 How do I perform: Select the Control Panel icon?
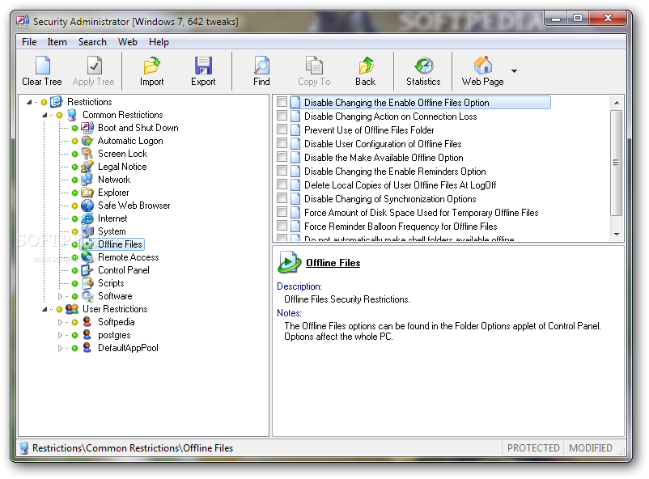(x=87, y=270)
